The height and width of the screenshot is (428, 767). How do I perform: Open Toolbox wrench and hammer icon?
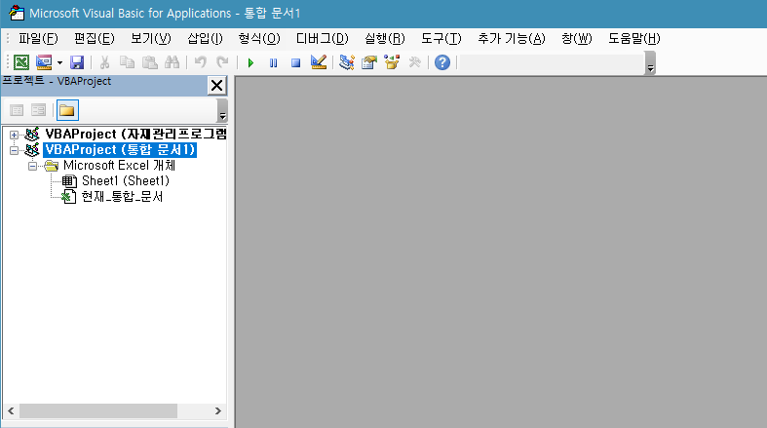pos(415,62)
